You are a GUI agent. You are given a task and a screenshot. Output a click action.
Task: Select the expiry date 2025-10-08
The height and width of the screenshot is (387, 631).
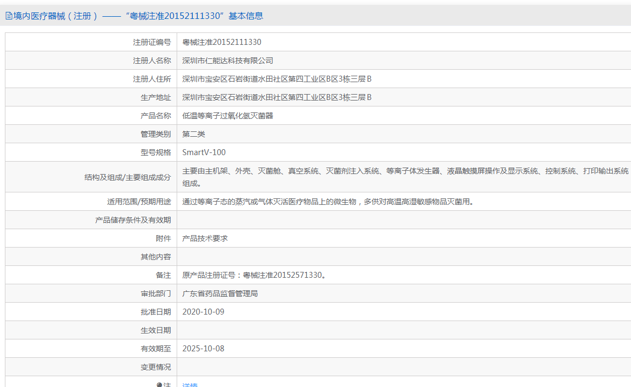[203, 349]
